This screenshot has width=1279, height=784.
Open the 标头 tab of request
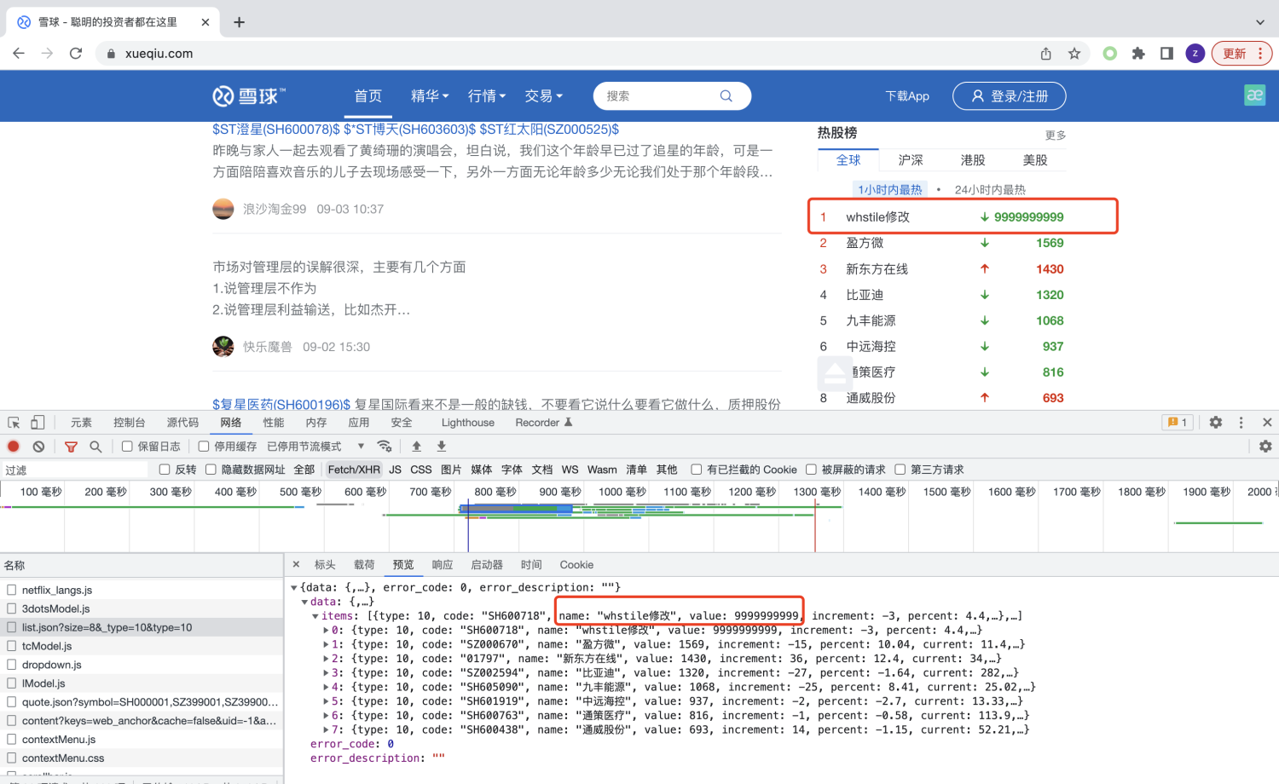tap(325, 565)
